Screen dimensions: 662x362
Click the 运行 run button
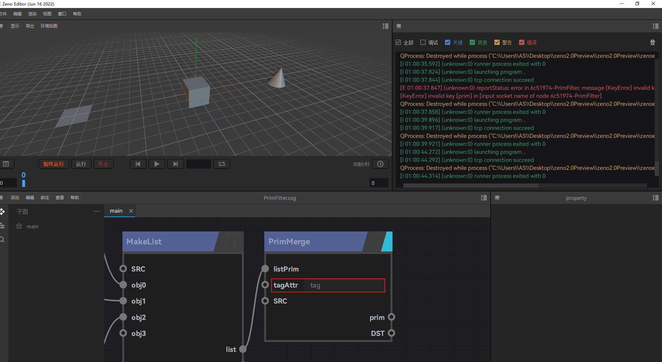tap(81, 164)
